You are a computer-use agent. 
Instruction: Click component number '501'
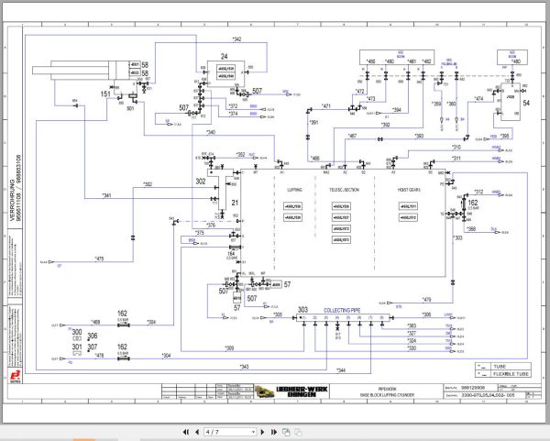(x=130, y=108)
